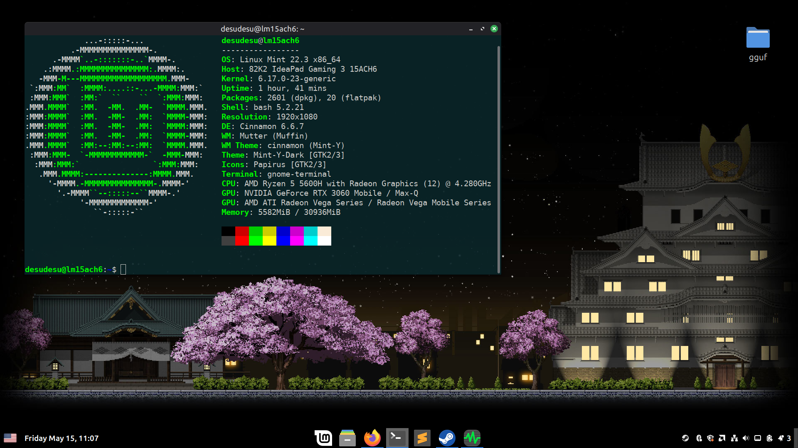Click the "Shell: bash 5.2.21" line
The width and height of the screenshot is (798, 448).
263,107
